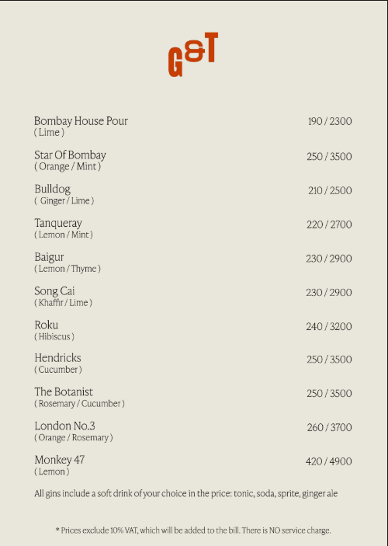This screenshot has width=388, height=546.
Task: Click the VAT footnote text
Action: [x=193, y=530]
